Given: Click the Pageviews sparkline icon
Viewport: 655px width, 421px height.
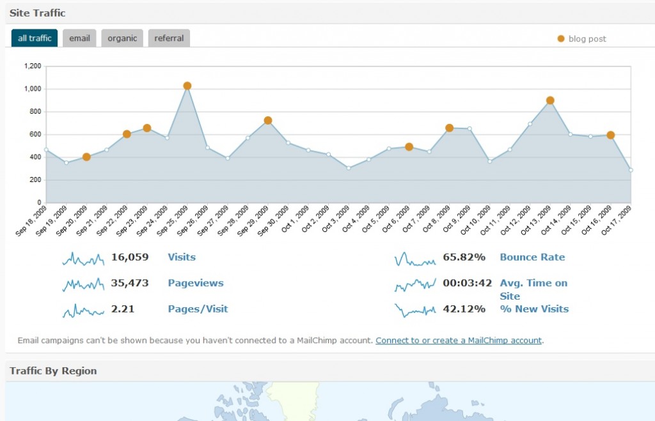Looking at the screenshot, I should tap(83, 284).
